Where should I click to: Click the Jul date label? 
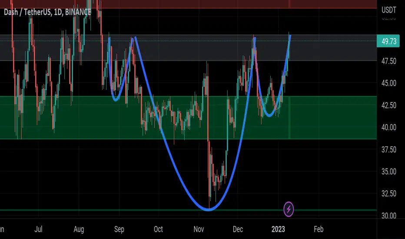[x=38, y=229]
